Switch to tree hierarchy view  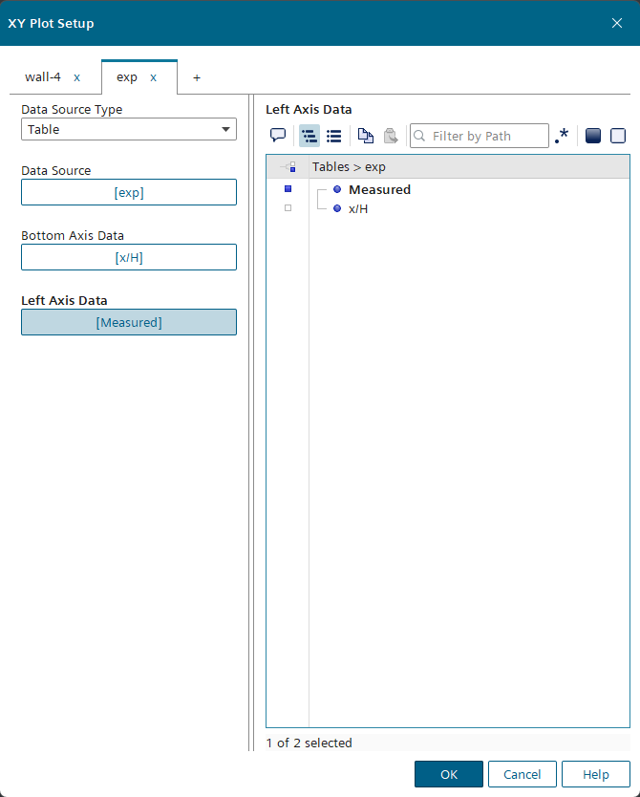309,136
